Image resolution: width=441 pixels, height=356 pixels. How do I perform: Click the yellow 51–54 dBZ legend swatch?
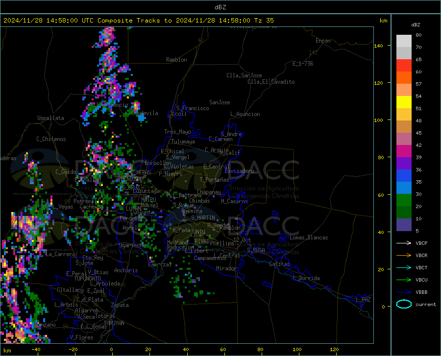tap(404, 102)
